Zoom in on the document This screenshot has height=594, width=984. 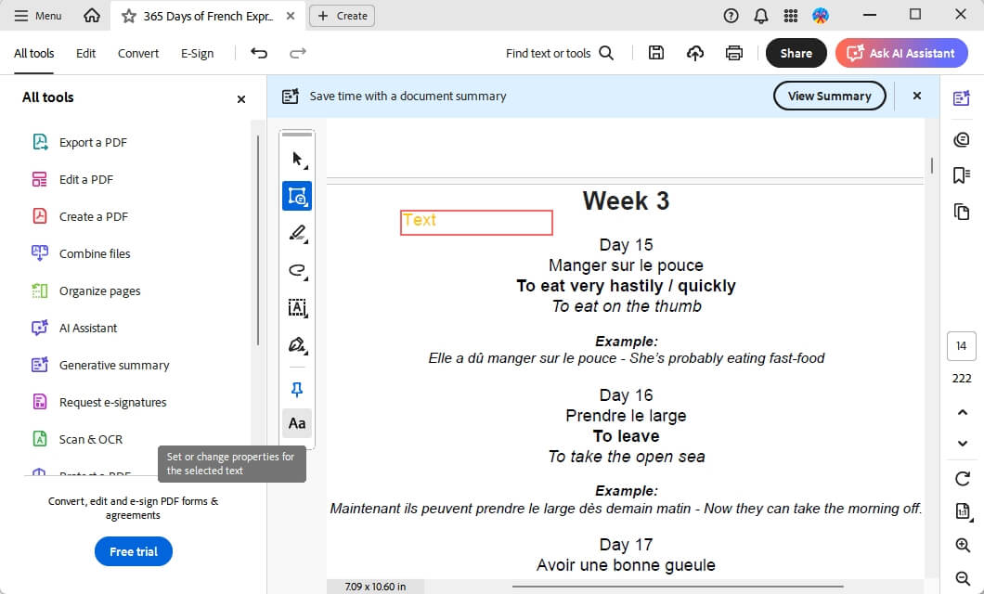962,545
